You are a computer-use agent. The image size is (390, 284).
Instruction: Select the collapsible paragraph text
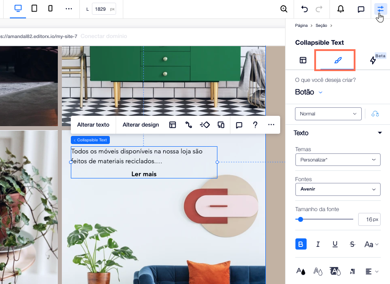pyautogui.click(x=137, y=156)
